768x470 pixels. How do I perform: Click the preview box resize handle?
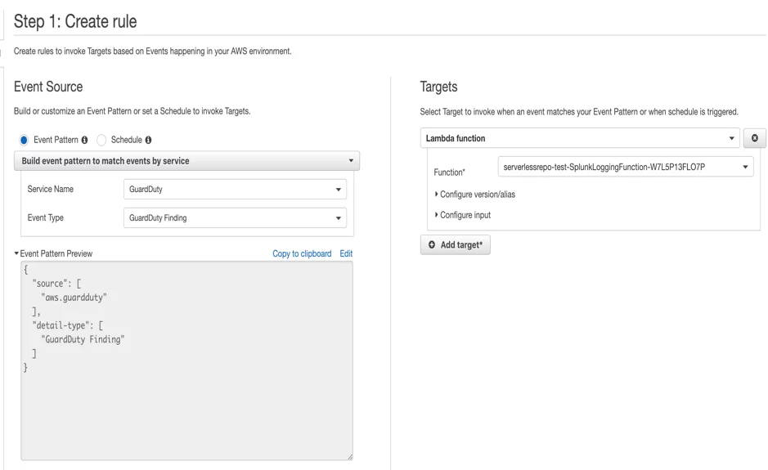[349, 457]
